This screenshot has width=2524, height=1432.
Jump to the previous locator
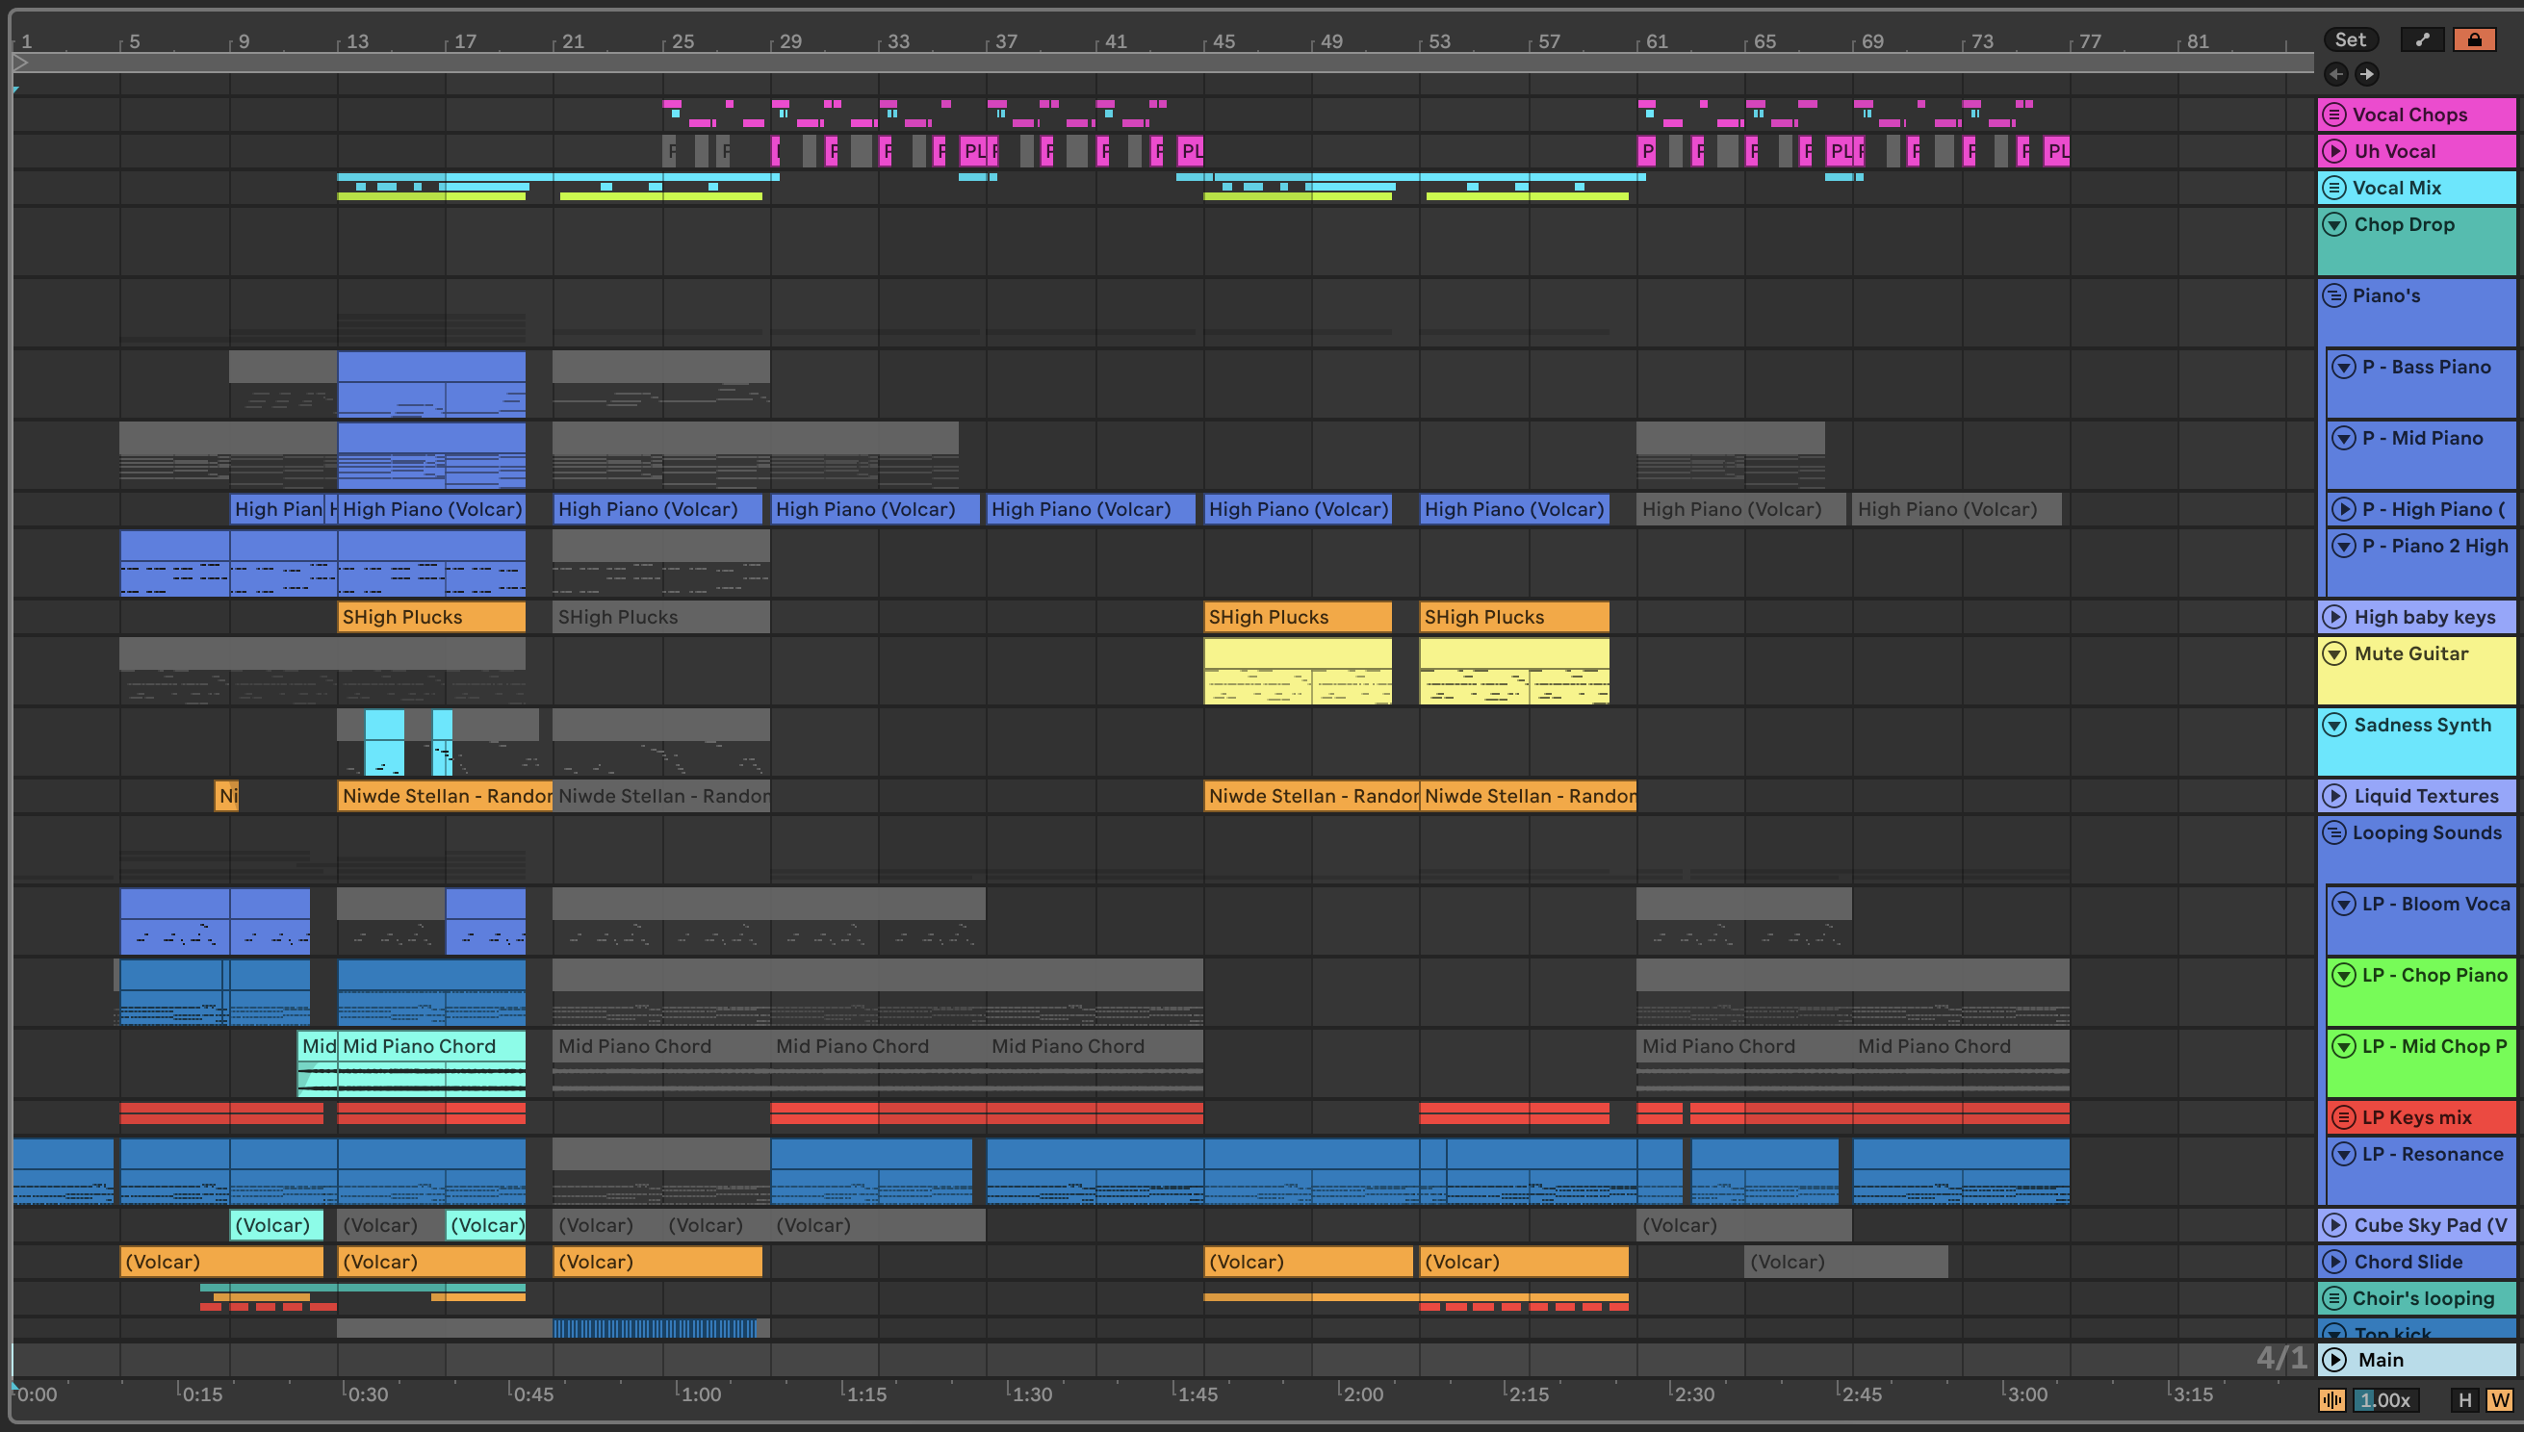point(2336,74)
